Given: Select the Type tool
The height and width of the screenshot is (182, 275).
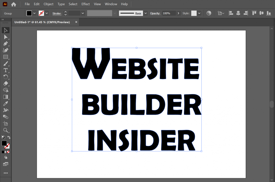Looking at the screenshot, I should (x=6, y=70).
